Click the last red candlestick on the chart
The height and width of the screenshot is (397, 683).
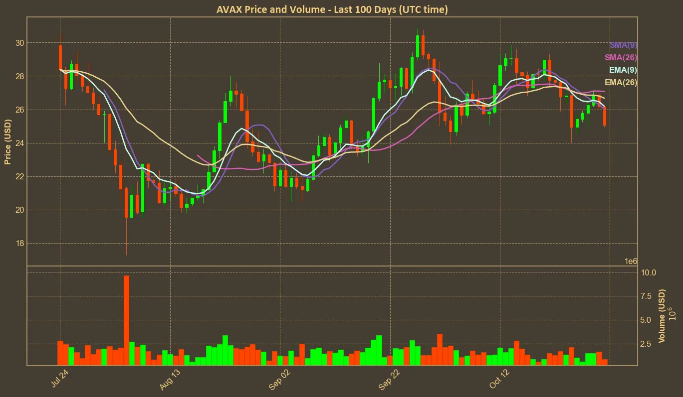click(x=605, y=117)
